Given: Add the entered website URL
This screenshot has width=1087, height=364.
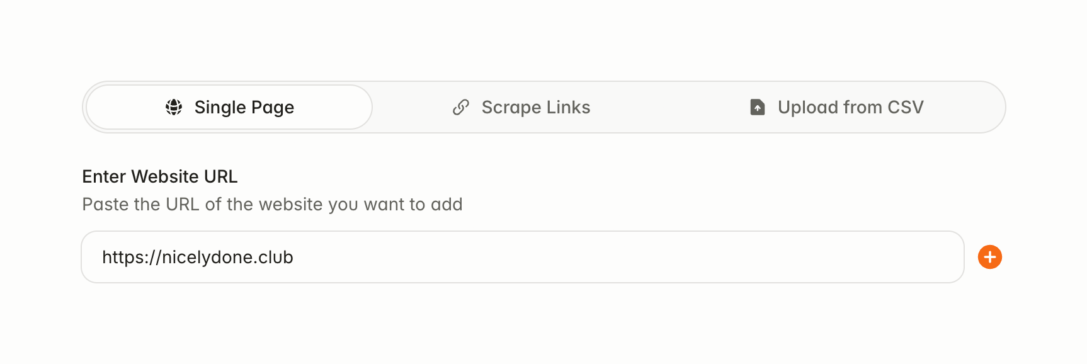Looking at the screenshot, I should point(989,257).
